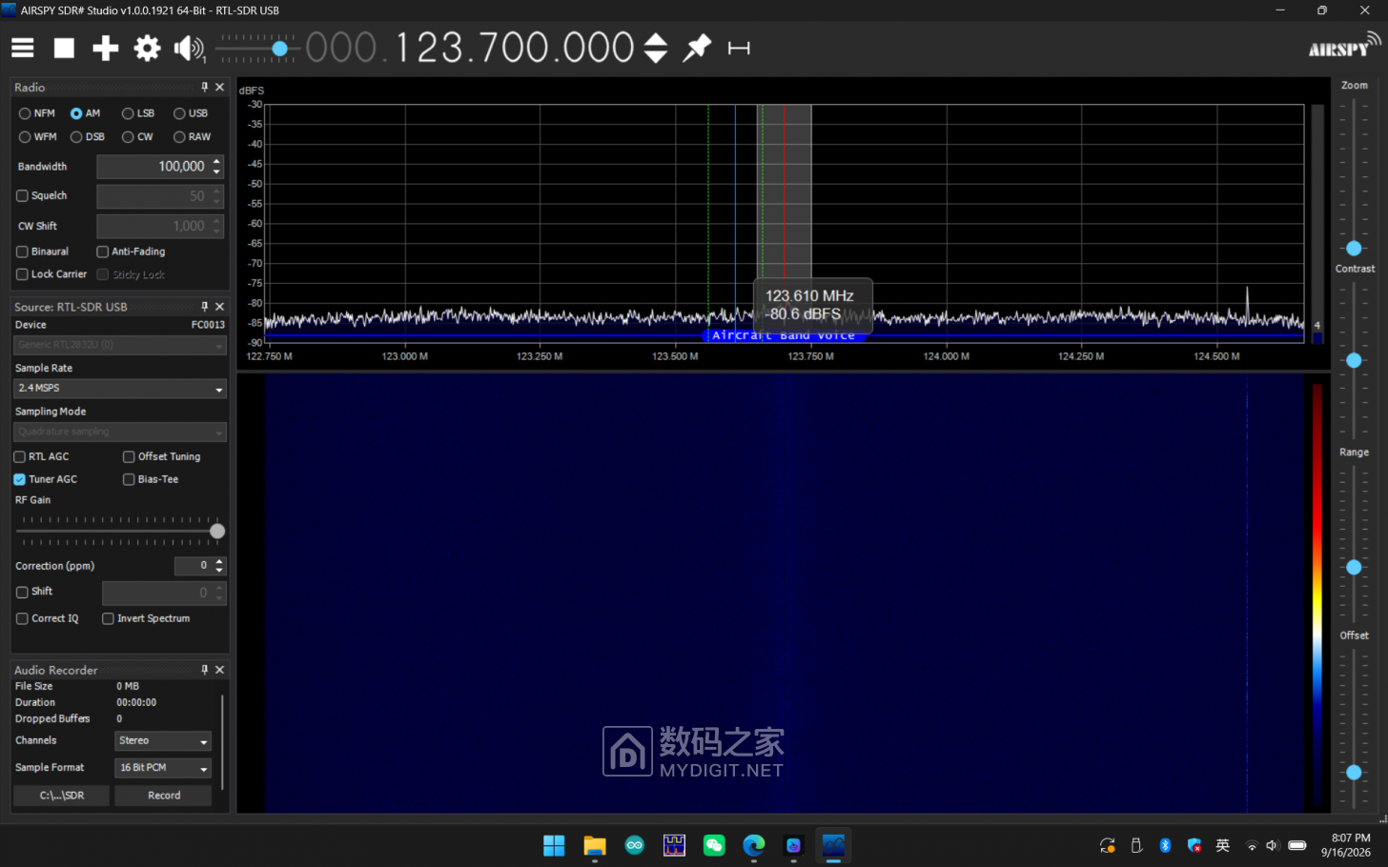This screenshot has width=1388, height=867.
Task: Click the speaker volume tray icon
Action: pos(1272,845)
